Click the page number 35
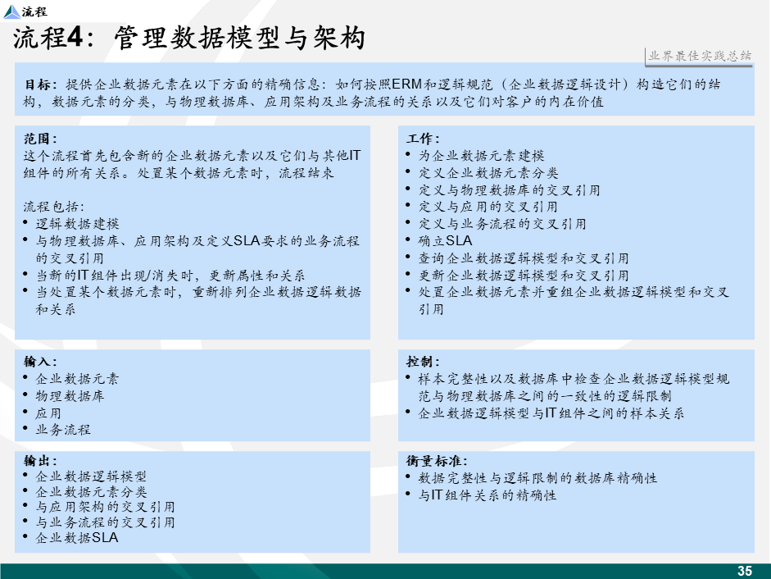Screen dimensions: 771x579 click(745, 571)
